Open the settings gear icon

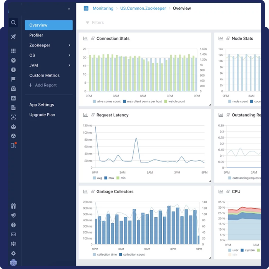coord(13,253)
